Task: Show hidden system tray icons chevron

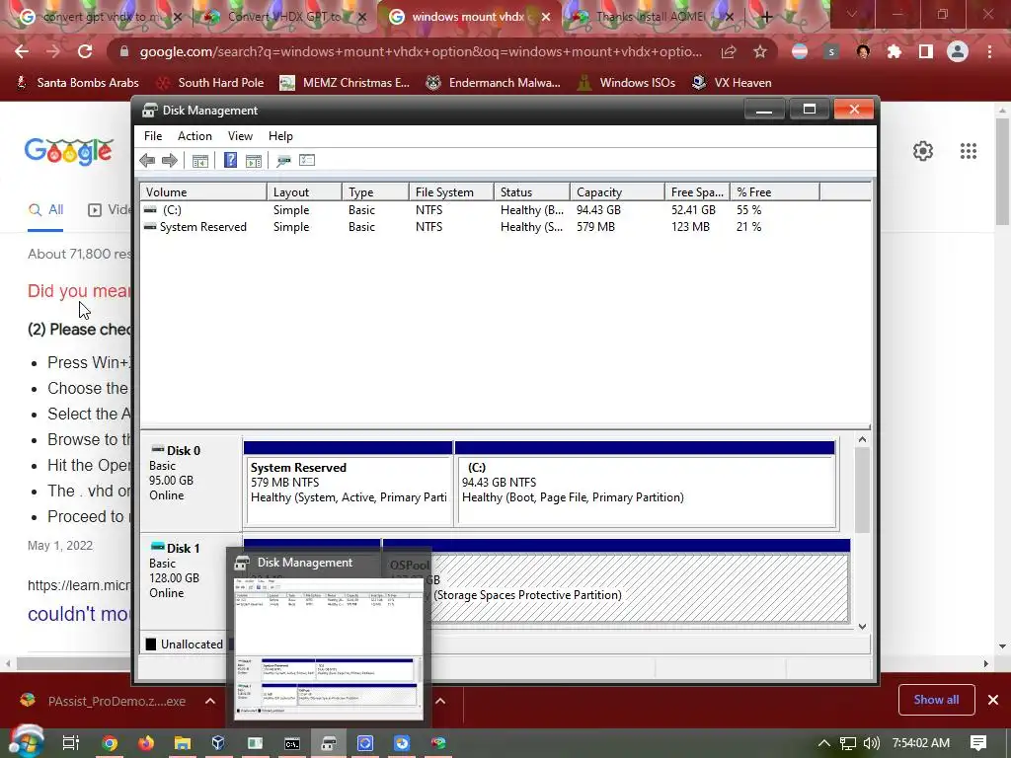Action: click(824, 743)
